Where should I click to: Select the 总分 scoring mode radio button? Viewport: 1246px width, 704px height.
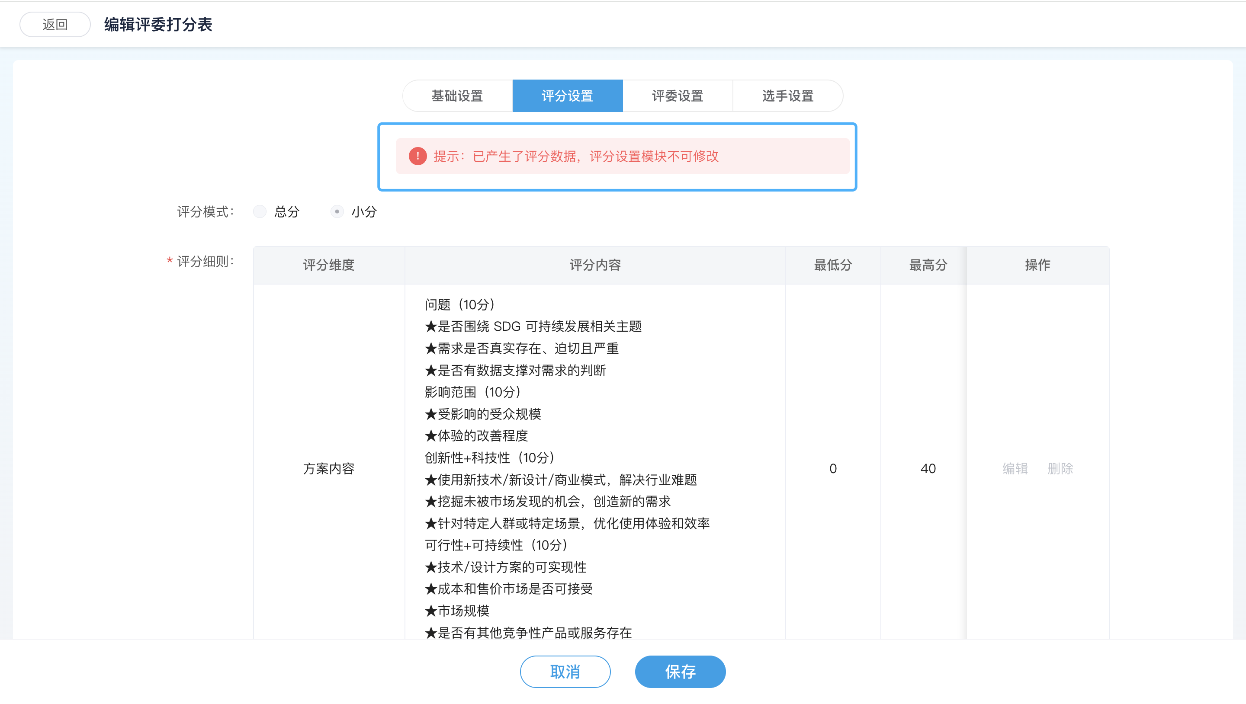coord(260,212)
